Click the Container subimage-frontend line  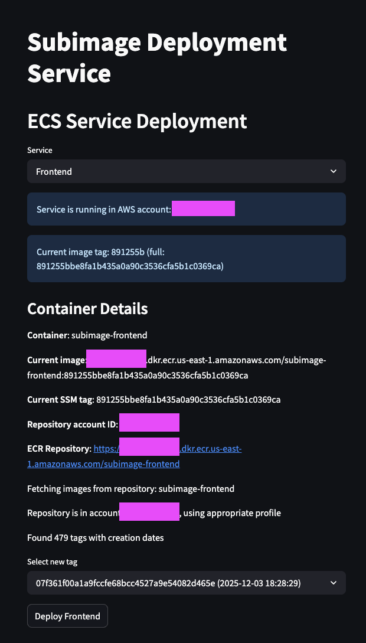point(87,335)
